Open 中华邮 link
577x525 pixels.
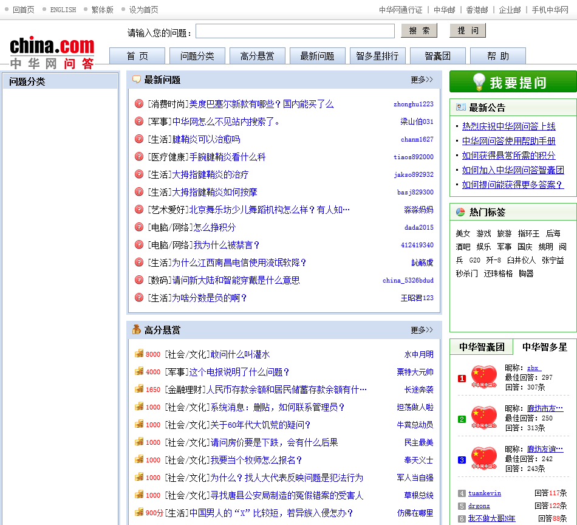445,10
